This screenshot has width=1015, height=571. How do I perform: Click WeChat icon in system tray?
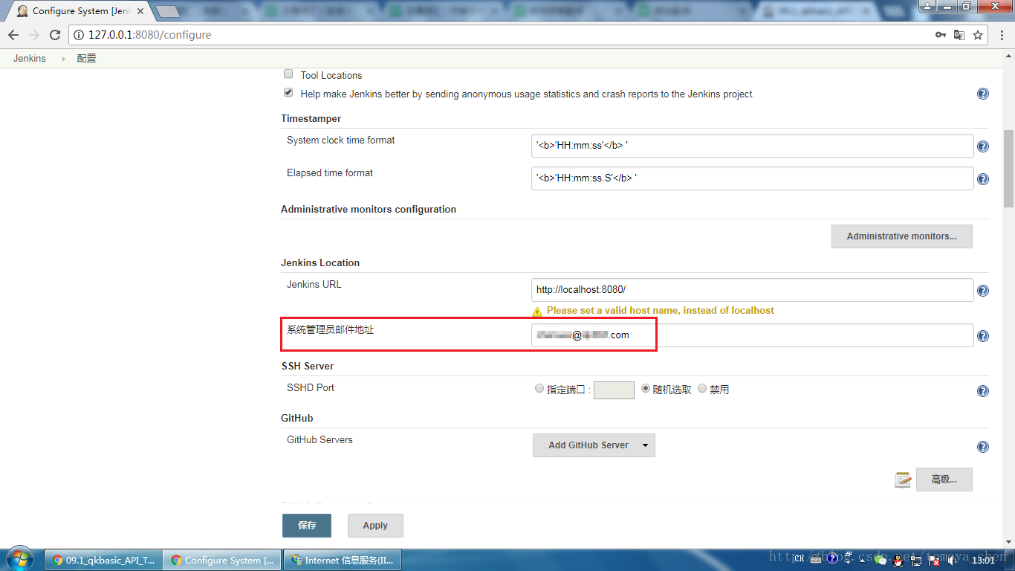point(881,560)
